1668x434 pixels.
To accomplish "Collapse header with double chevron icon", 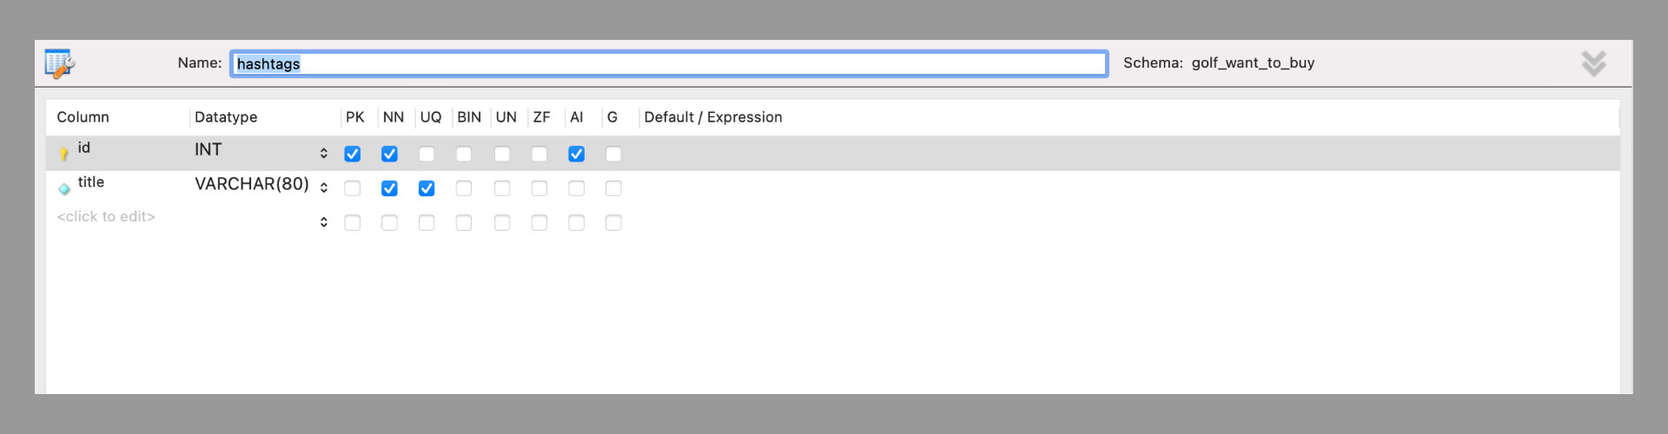I will (x=1593, y=63).
